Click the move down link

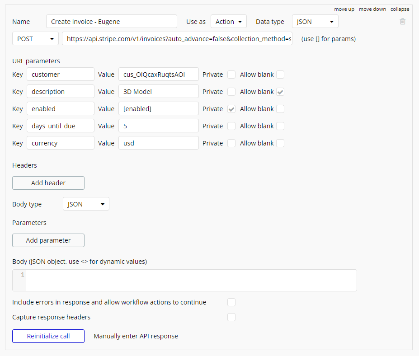point(372,9)
